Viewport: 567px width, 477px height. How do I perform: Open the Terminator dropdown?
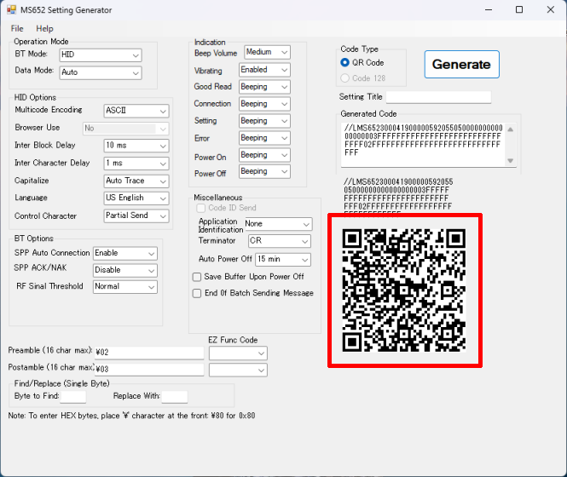(x=280, y=241)
